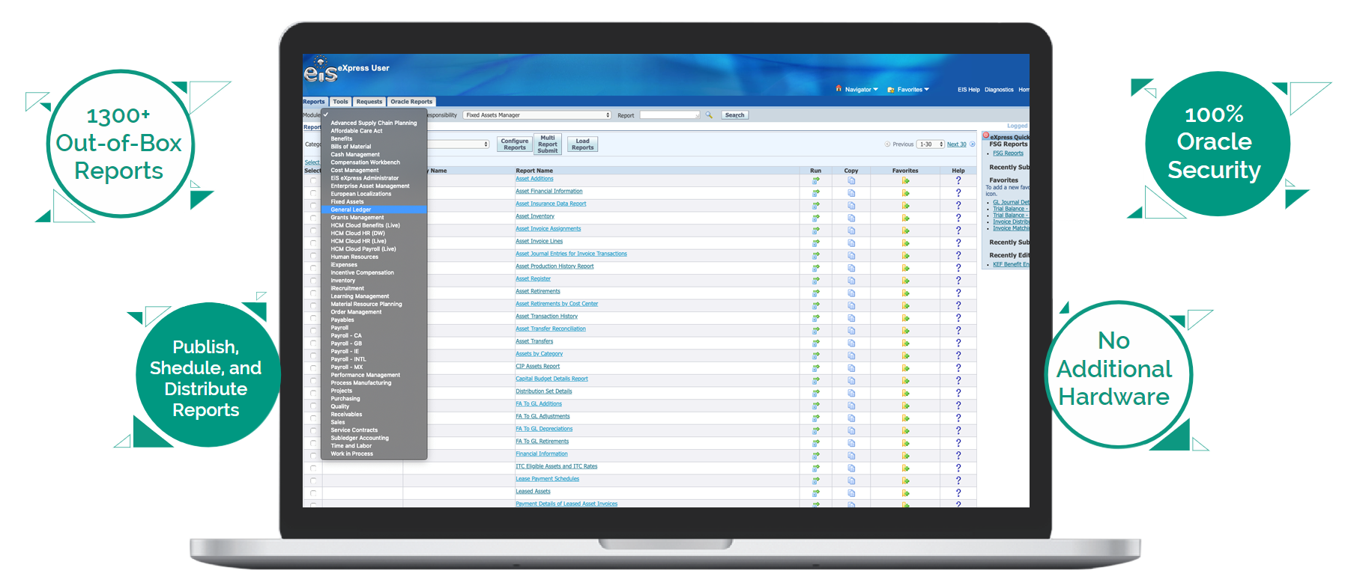This screenshot has width=1357, height=580.
Task: Click the Favorites folder icon in header
Action: click(x=891, y=89)
